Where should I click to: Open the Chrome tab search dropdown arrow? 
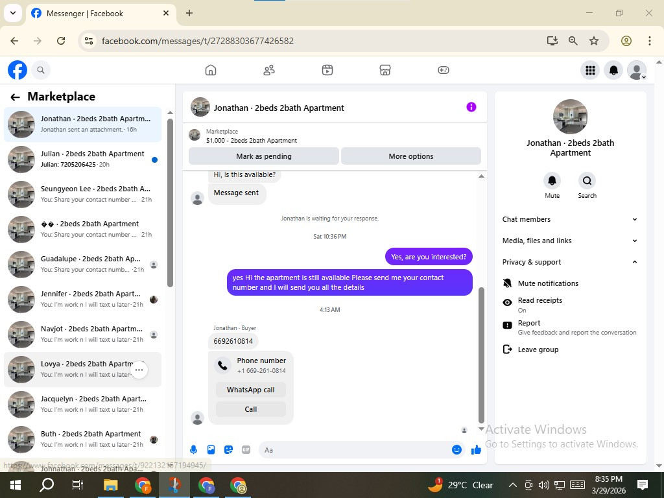click(x=13, y=13)
